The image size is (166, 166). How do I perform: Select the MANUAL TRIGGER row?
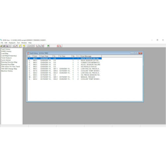tap(65, 77)
